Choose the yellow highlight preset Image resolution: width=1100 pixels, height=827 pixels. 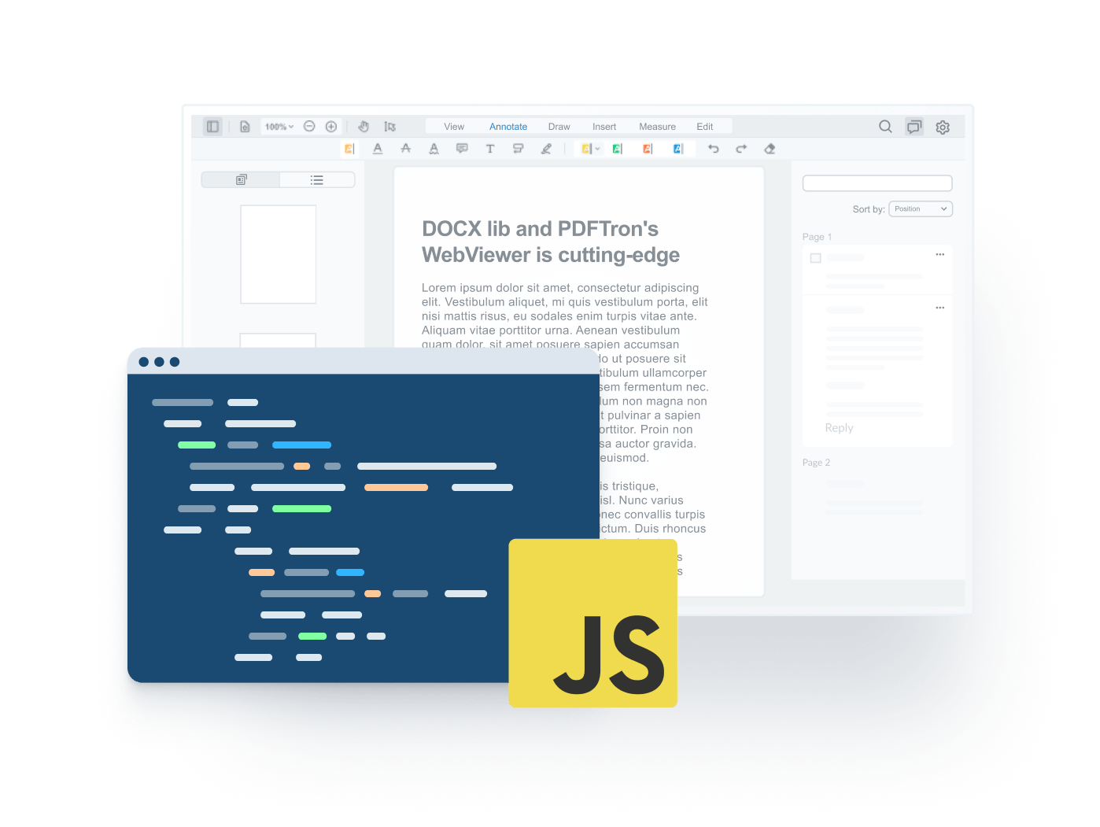point(586,149)
